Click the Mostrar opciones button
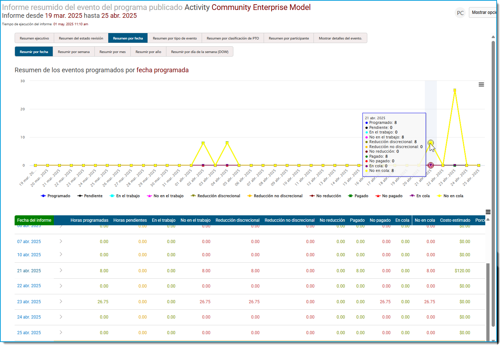502x347 pixels. pyautogui.click(x=483, y=12)
